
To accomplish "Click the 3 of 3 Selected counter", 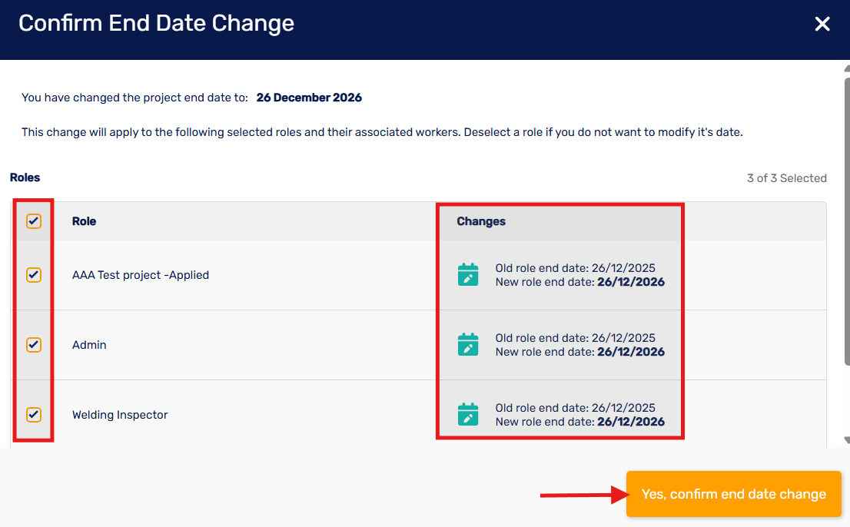I will pyautogui.click(x=786, y=178).
